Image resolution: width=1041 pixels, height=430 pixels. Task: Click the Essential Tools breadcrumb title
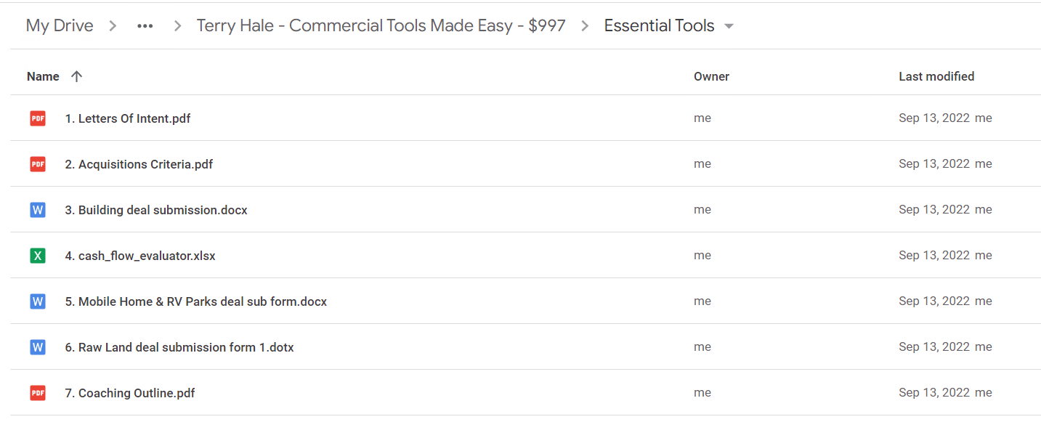(x=660, y=26)
